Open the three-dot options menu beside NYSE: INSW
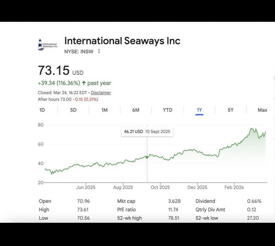 [x=99, y=51]
